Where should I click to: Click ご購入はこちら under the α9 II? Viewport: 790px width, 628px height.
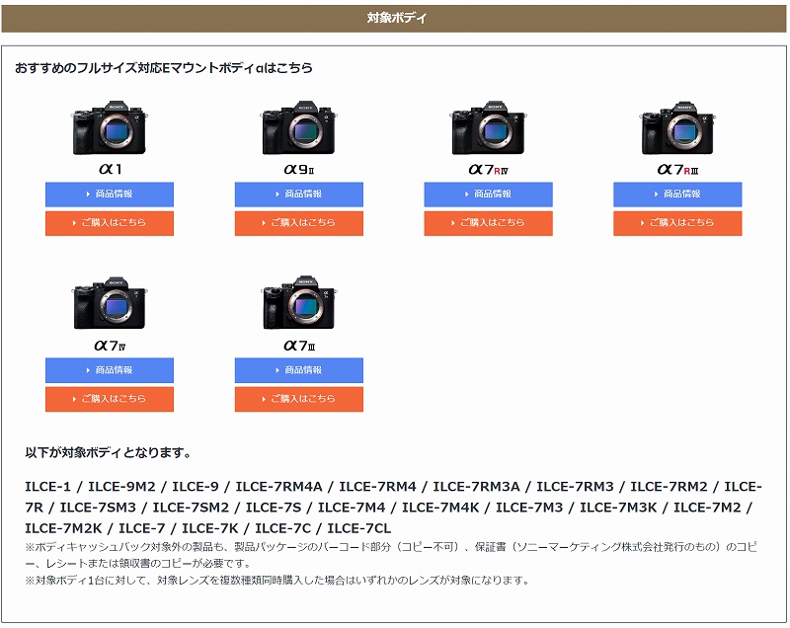click(299, 222)
